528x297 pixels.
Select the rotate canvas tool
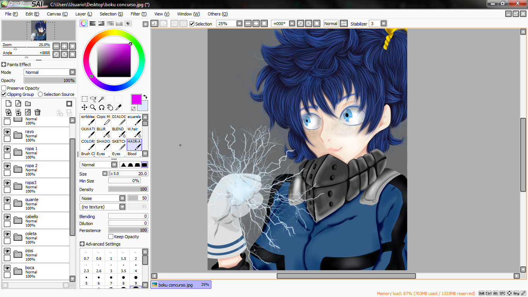click(x=101, y=108)
